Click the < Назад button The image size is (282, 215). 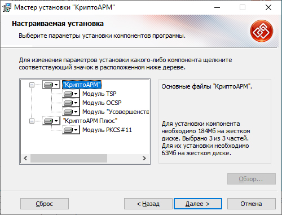(x=148, y=204)
